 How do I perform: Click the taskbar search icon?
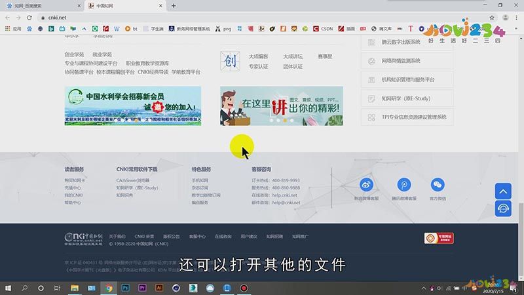(24, 288)
